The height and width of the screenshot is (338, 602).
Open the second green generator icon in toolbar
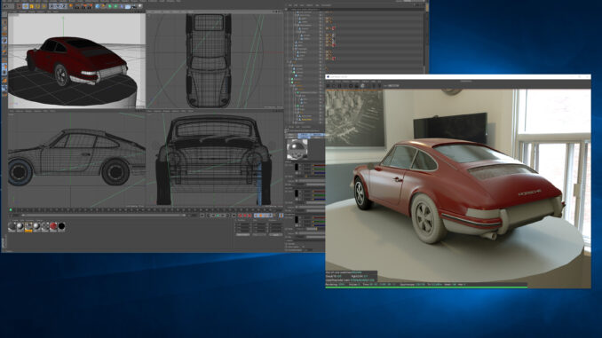point(115,6)
